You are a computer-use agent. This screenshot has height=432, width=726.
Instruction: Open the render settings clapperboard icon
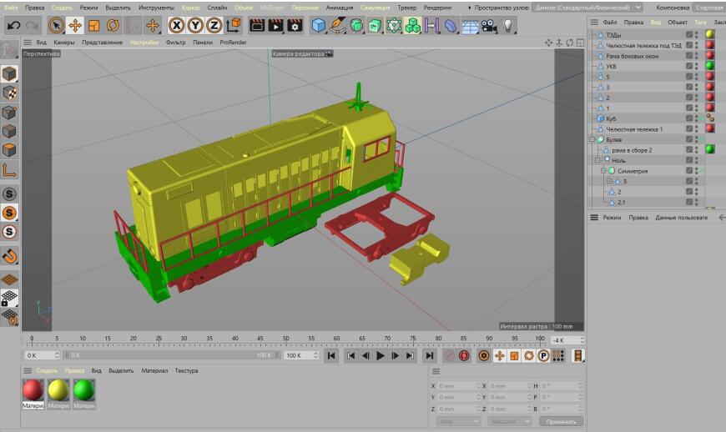point(295,26)
